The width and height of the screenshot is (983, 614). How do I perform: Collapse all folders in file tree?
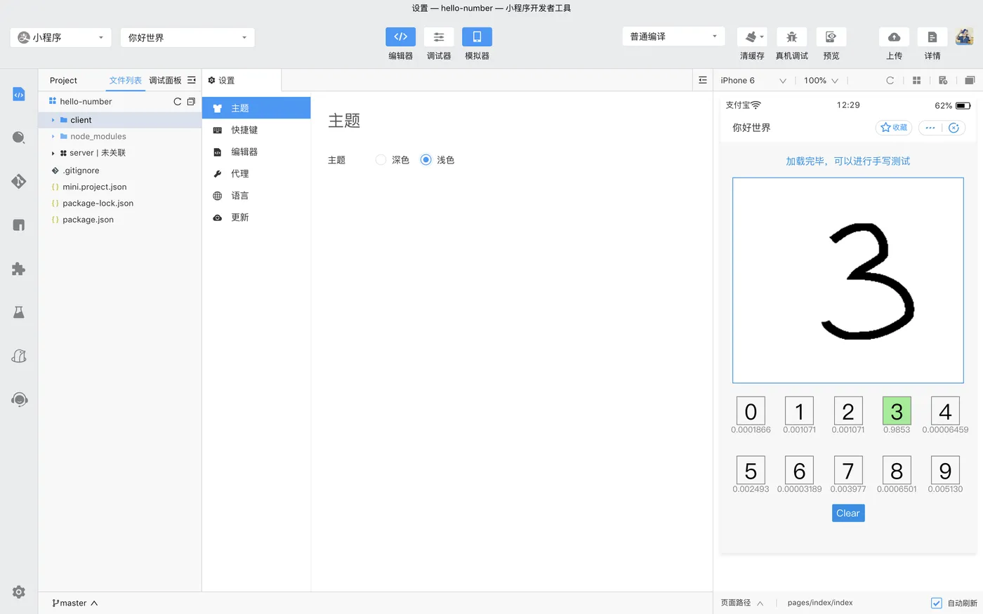[191, 102]
